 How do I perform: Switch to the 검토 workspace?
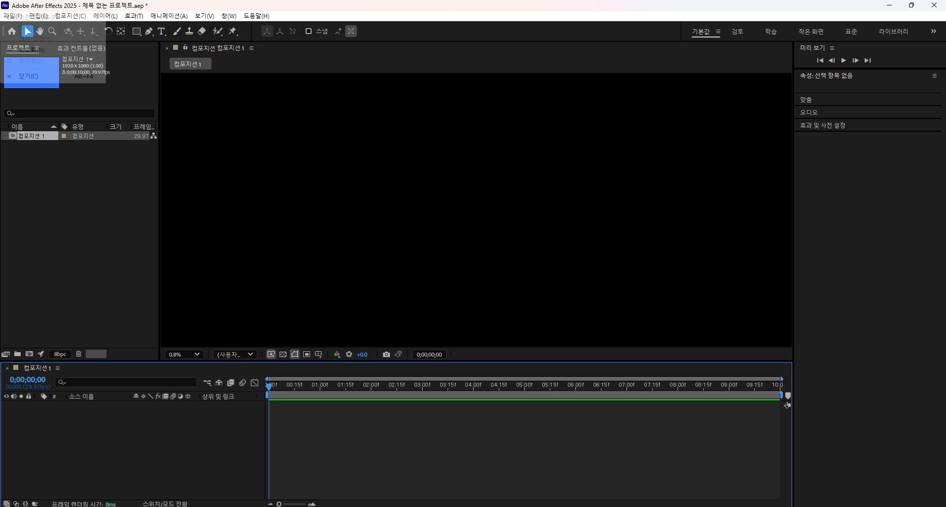click(737, 32)
